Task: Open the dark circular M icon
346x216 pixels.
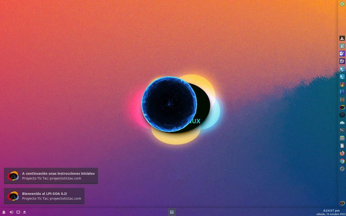Action: [342, 115]
